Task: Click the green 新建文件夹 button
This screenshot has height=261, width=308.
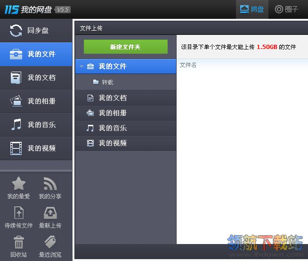Action: (x=126, y=47)
